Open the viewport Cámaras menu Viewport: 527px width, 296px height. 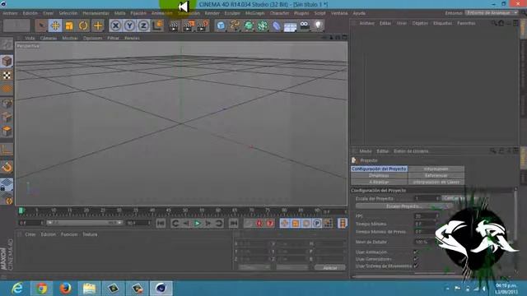pyautogui.click(x=49, y=38)
